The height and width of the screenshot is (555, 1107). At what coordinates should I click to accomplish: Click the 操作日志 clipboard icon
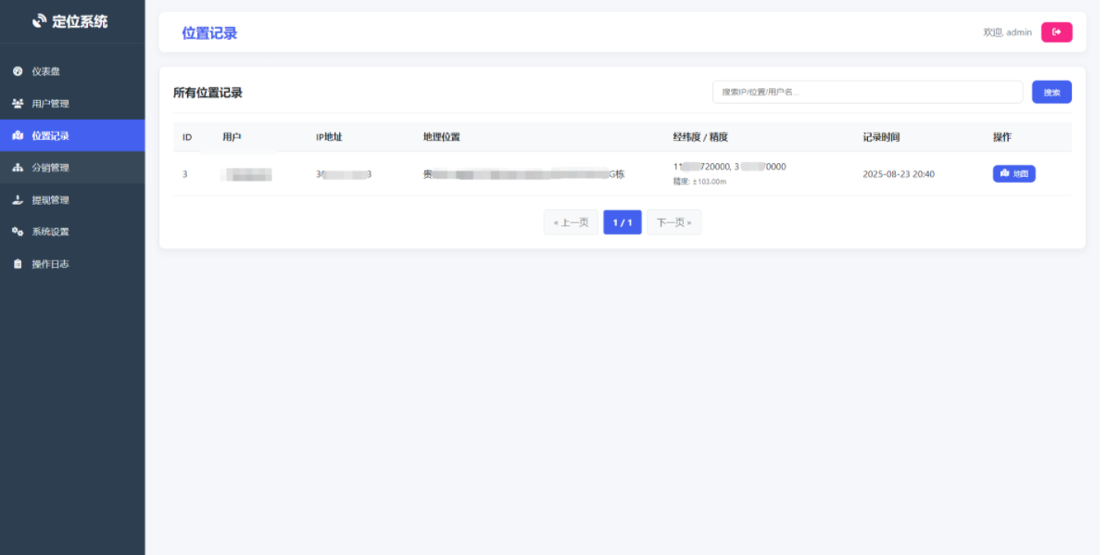[18, 264]
